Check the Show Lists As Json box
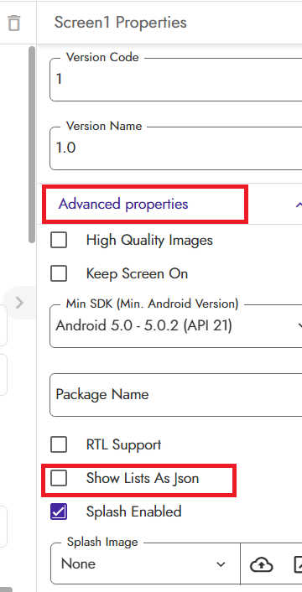The height and width of the screenshot is (592, 302). click(x=59, y=478)
